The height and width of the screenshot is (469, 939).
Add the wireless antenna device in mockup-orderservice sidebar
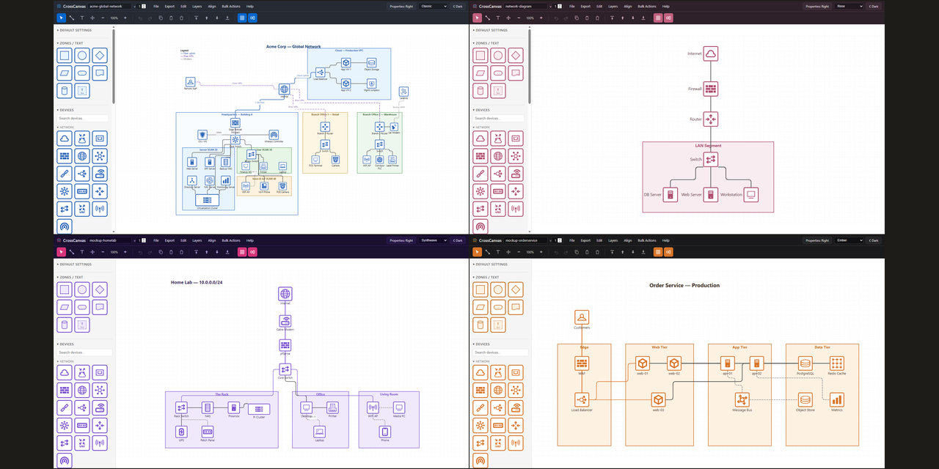point(516,443)
